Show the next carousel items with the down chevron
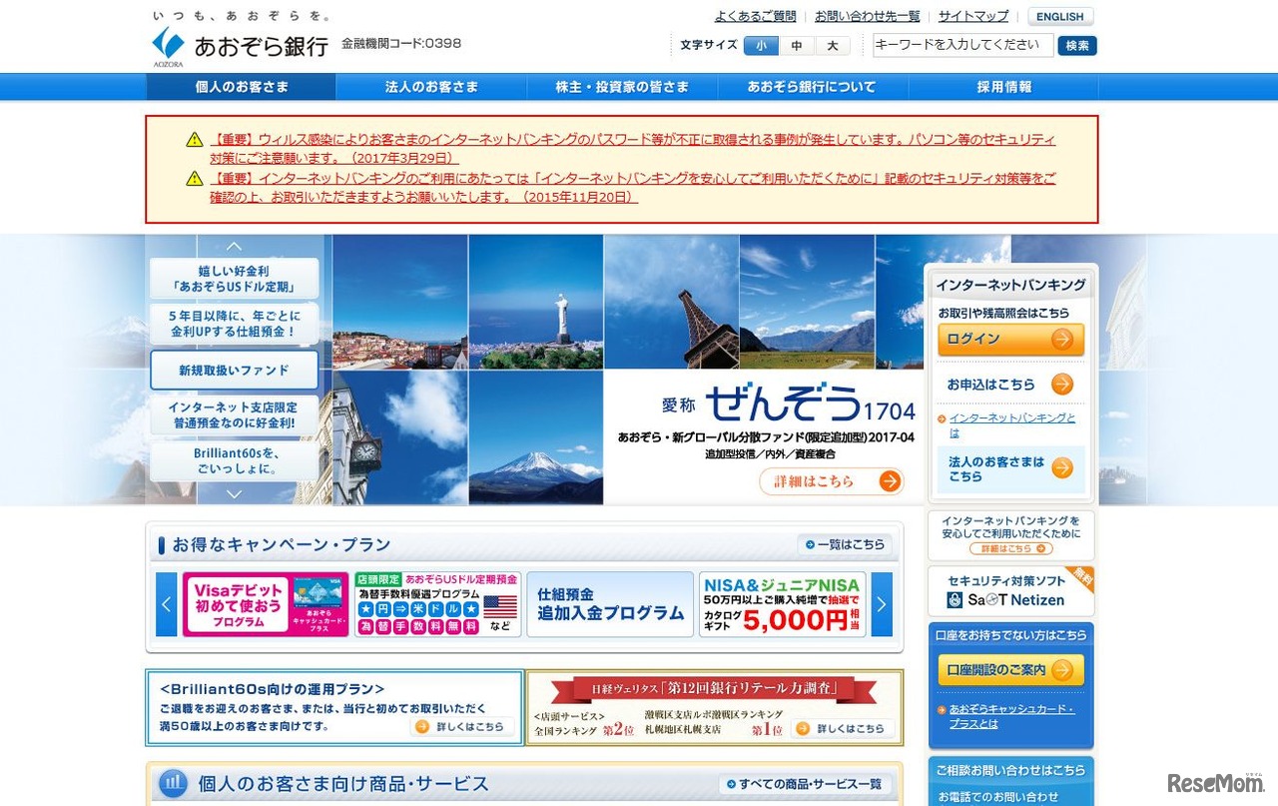Image resolution: width=1278 pixels, height=806 pixels. coord(234,493)
